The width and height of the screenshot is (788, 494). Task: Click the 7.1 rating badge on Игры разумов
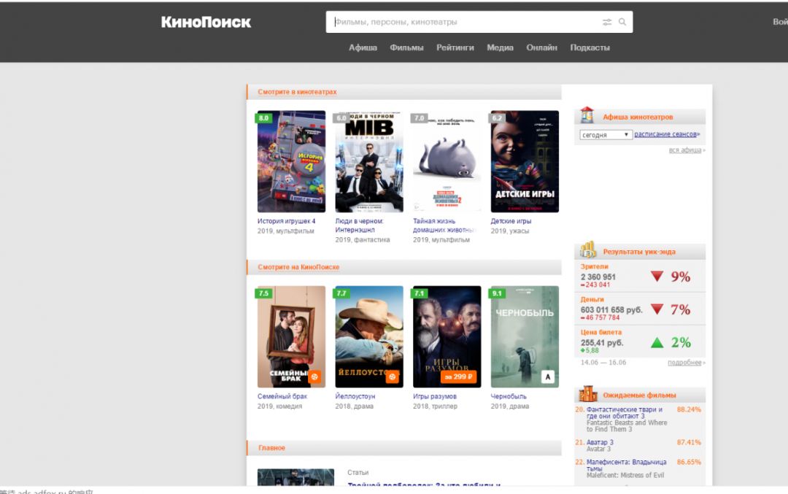419,293
